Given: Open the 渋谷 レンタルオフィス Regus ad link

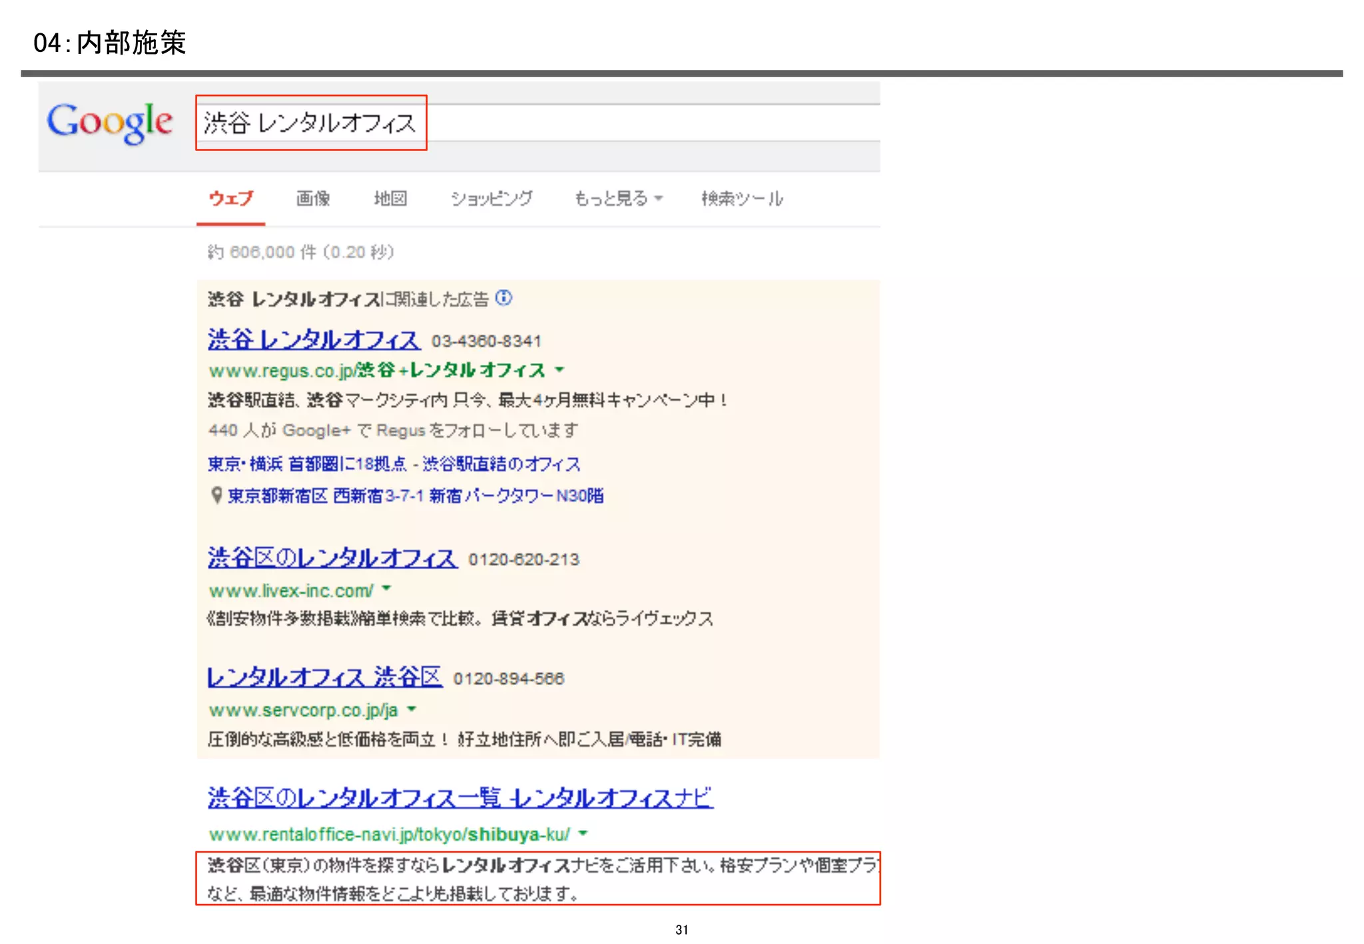Looking at the screenshot, I should tap(314, 340).
